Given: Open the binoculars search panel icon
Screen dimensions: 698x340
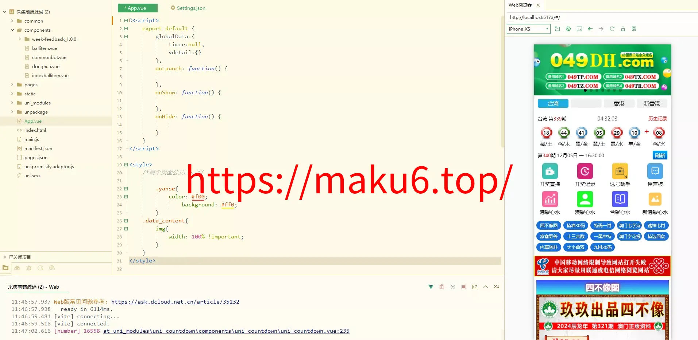Looking at the screenshot, I should click(x=17, y=268).
